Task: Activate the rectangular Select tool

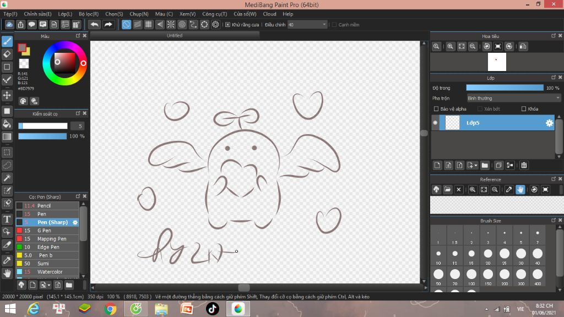Action: [7, 152]
